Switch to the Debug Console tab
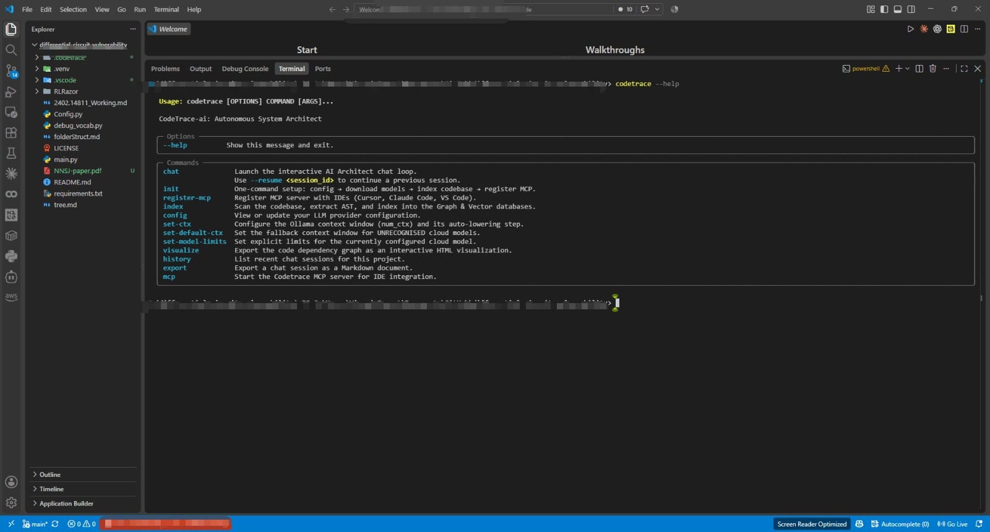This screenshot has height=532, width=990. pyautogui.click(x=245, y=69)
